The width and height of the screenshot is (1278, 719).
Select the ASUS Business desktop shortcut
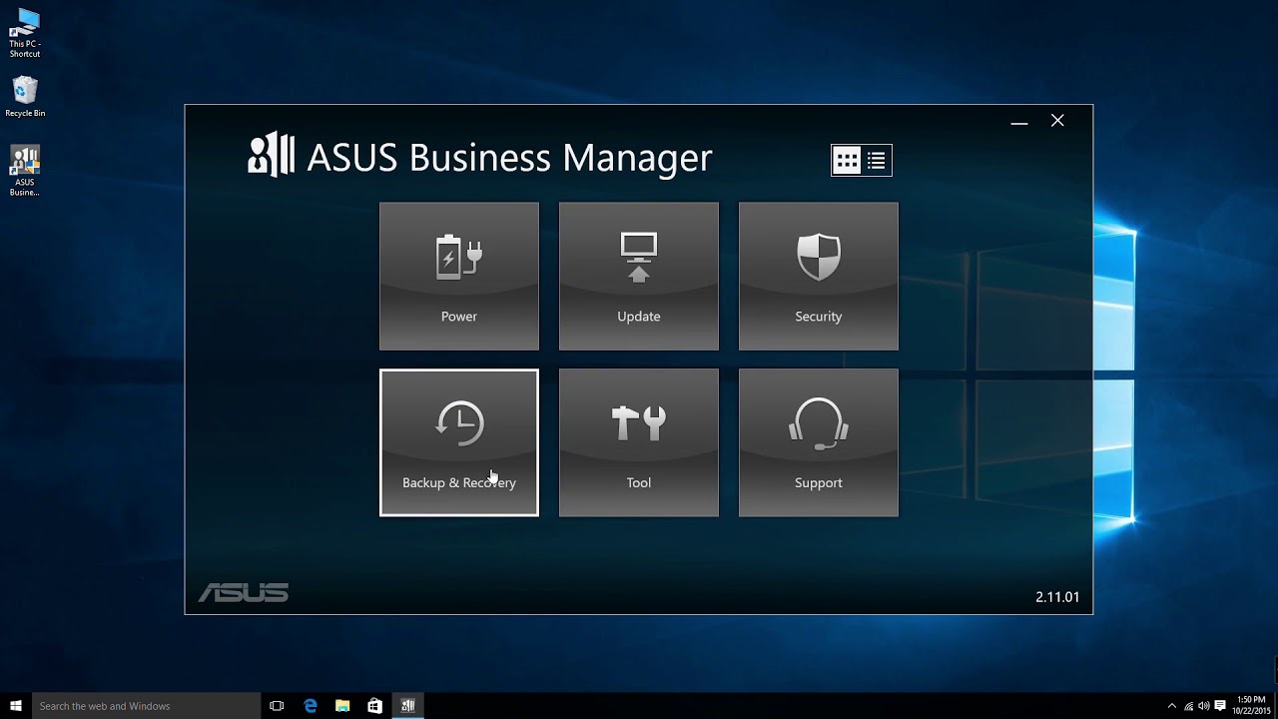[25, 172]
